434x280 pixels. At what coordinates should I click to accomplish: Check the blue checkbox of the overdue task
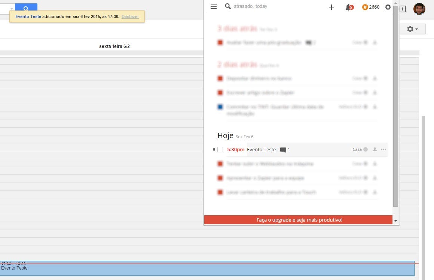(x=220, y=107)
